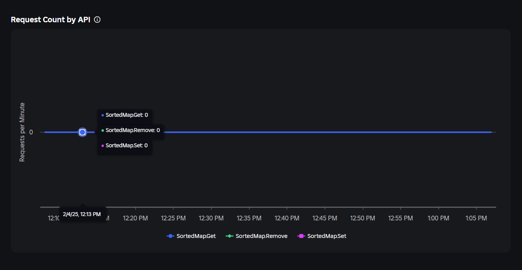Click the 1:05 PM axis label

click(476, 218)
